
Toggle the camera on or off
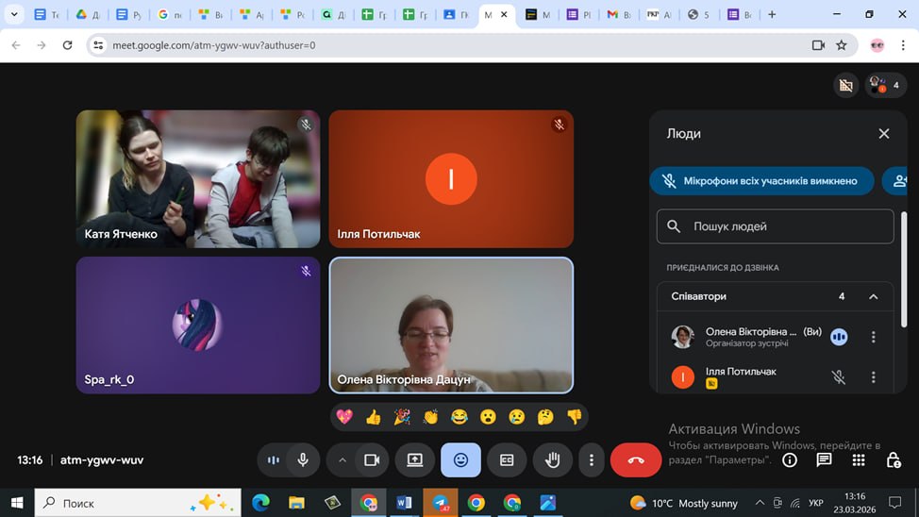[372, 460]
